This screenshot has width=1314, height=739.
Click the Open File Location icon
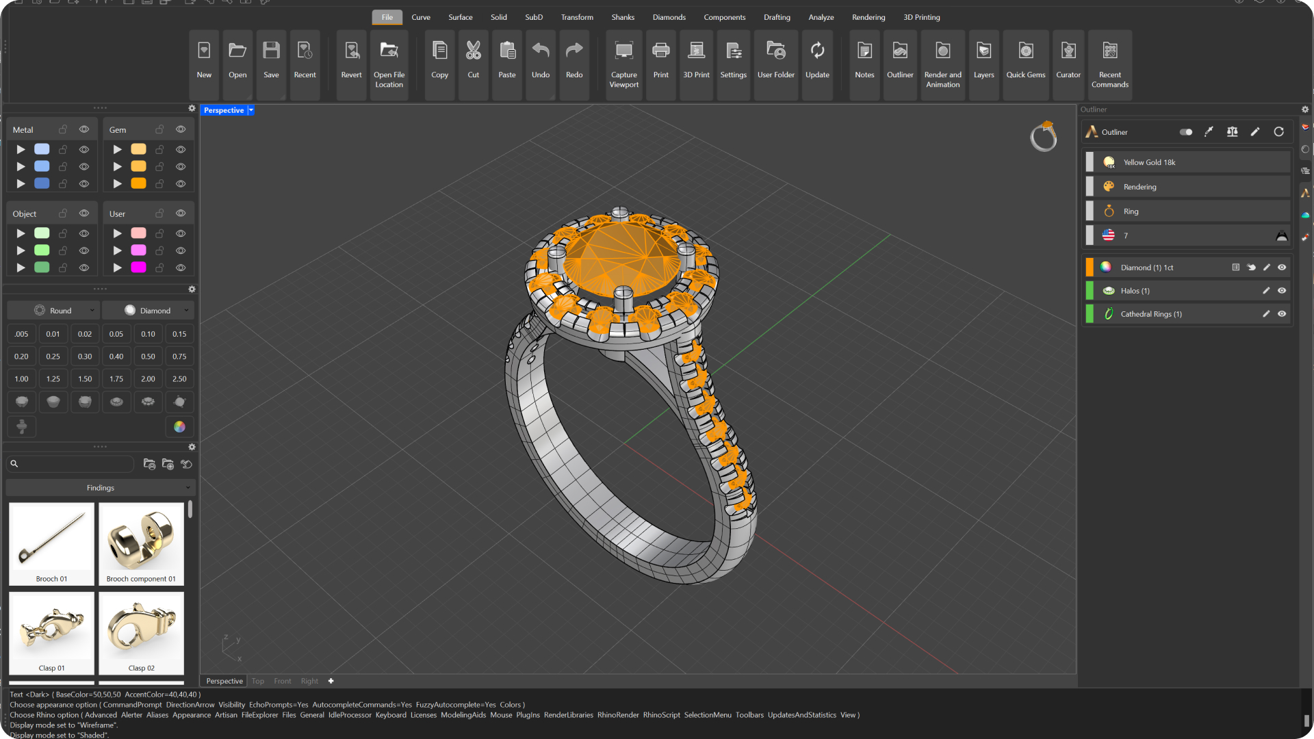[389, 51]
